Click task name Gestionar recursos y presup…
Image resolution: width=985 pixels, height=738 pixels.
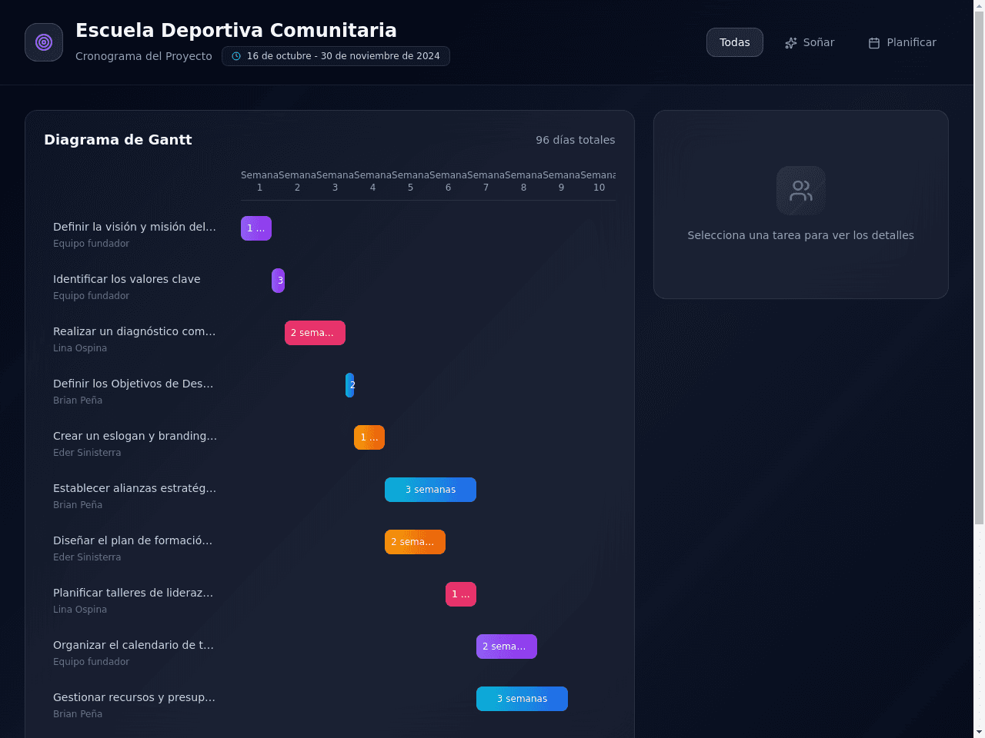134,697
